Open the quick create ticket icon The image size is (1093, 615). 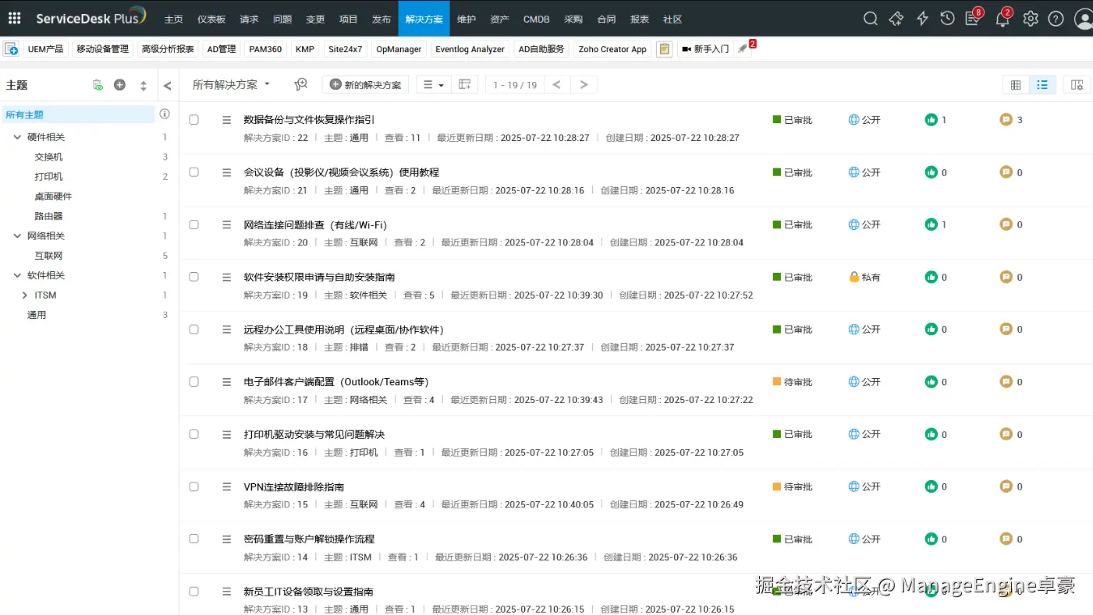tap(896, 19)
